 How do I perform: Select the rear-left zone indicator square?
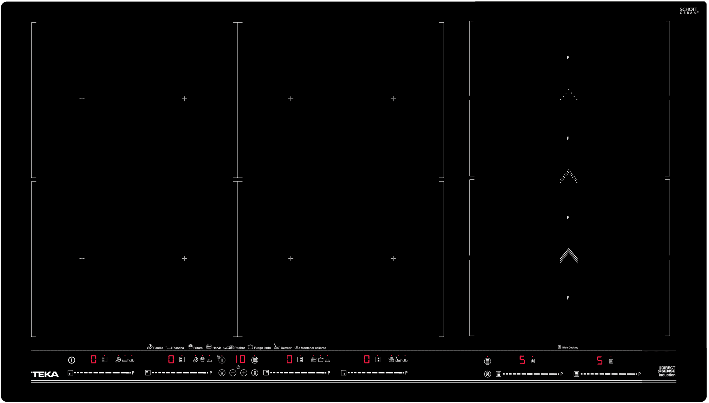click(148, 373)
